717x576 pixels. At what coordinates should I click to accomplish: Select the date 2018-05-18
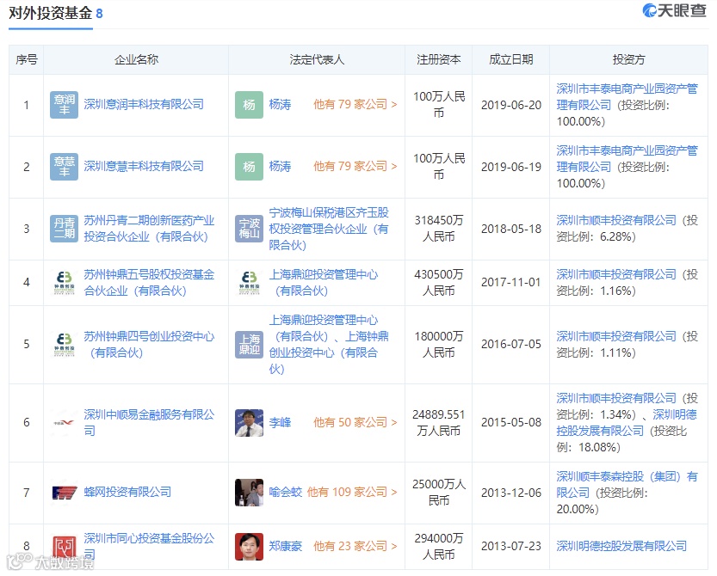click(510, 229)
